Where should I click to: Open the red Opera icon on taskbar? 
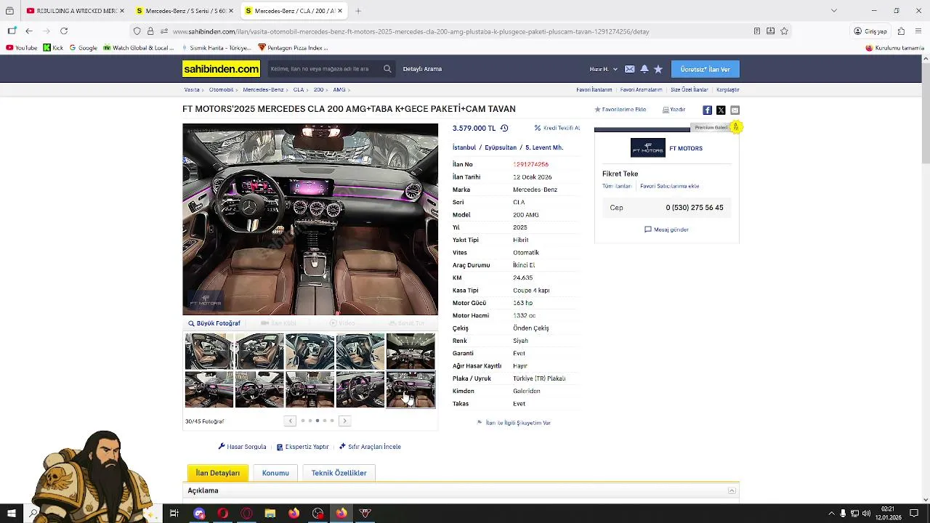tap(222, 514)
